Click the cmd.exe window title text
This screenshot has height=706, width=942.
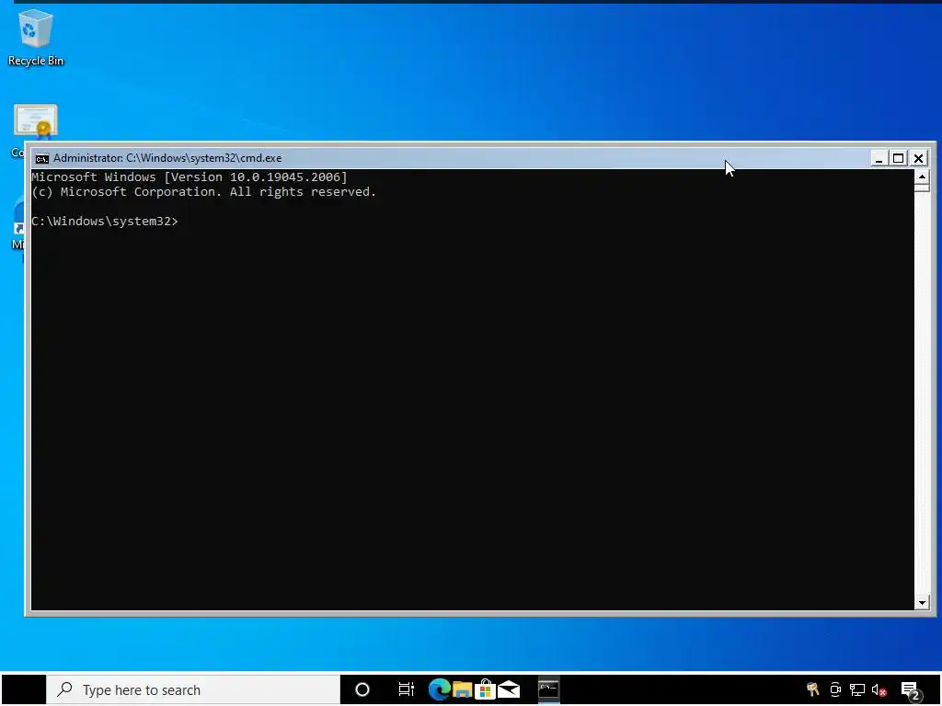point(167,158)
